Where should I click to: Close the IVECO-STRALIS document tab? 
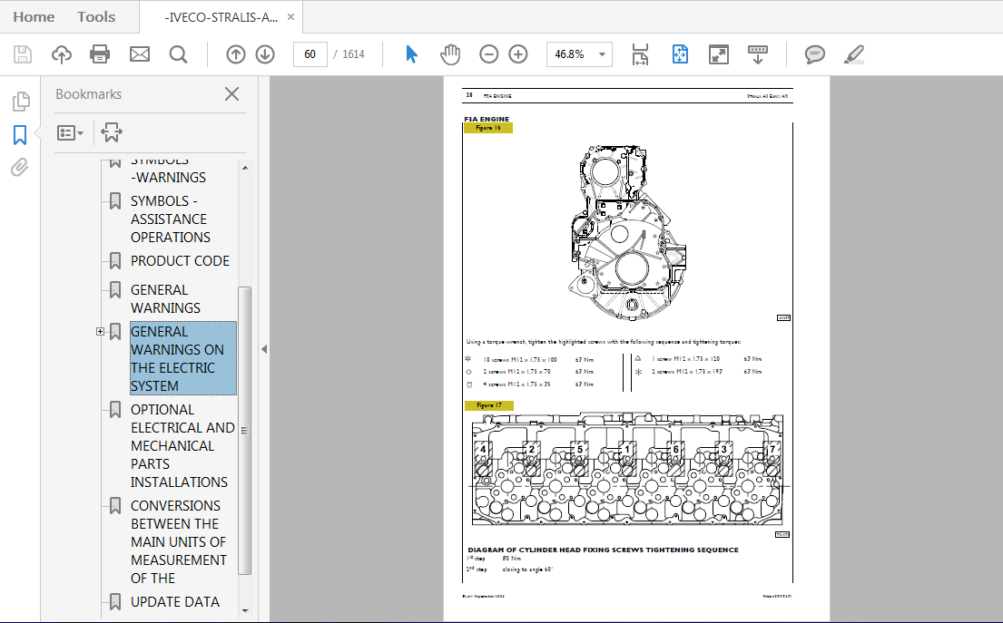coord(290,17)
